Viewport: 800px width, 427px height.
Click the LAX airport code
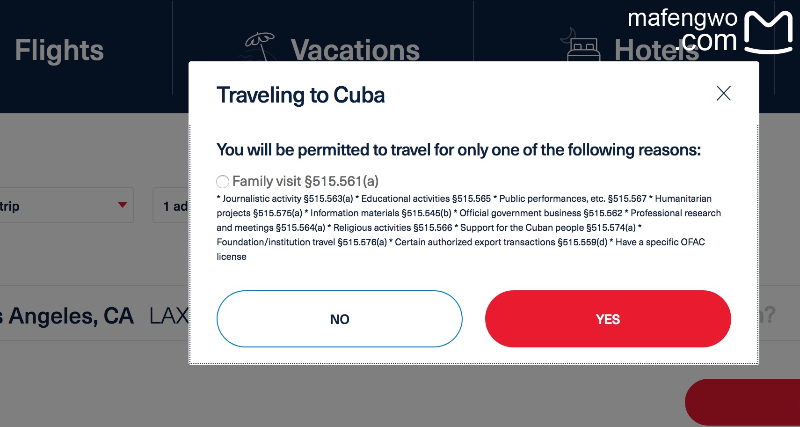168,316
